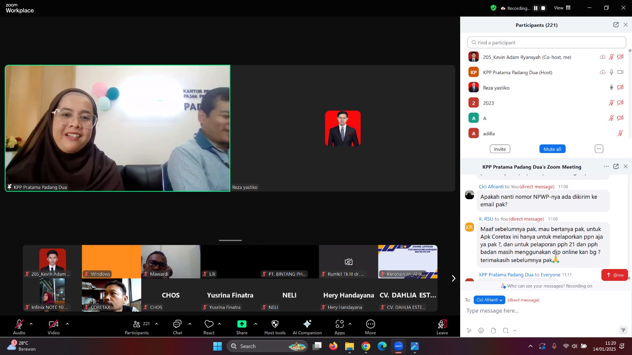The height and width of the screenshot is (355, 632).
Task: Expand audio options arrow next to Audio
Action: pos(31,324)
